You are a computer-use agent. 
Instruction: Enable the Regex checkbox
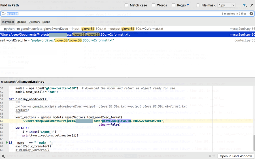coord(173,5)
